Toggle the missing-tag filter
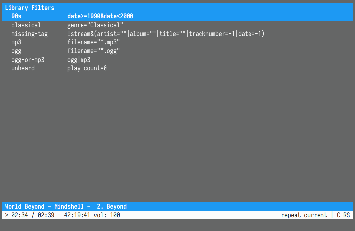This screenshot has width=355, height=231. (x=29, y=34)
